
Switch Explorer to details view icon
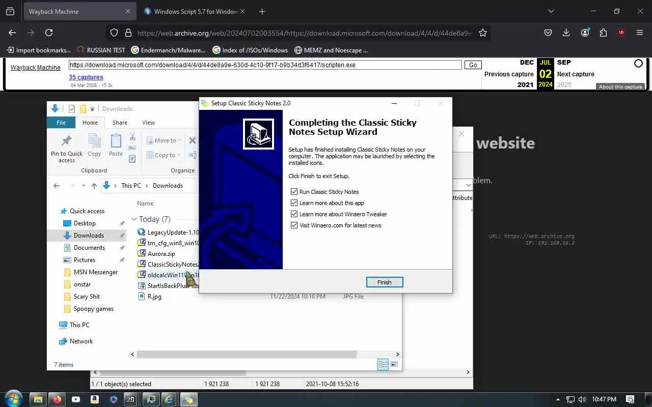pos(383,364)
